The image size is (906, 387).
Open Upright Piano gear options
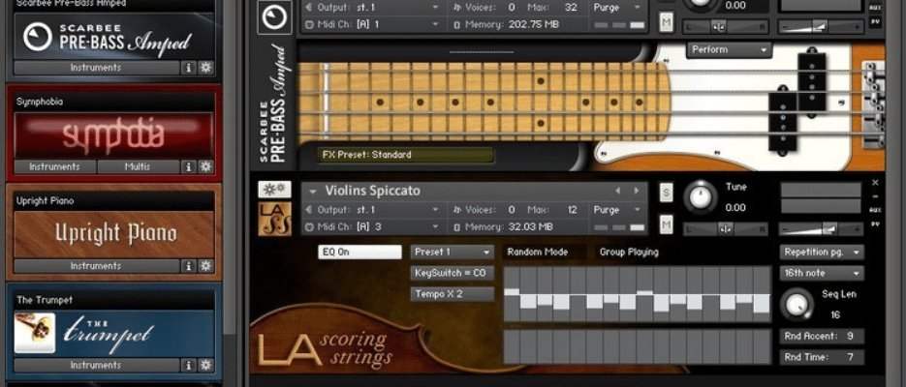coord(205,266)
